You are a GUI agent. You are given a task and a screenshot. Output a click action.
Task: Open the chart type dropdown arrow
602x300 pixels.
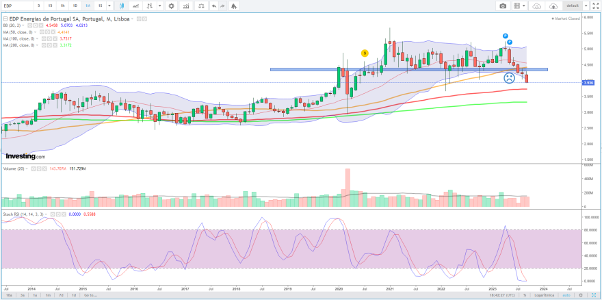(x=161, y=5)
